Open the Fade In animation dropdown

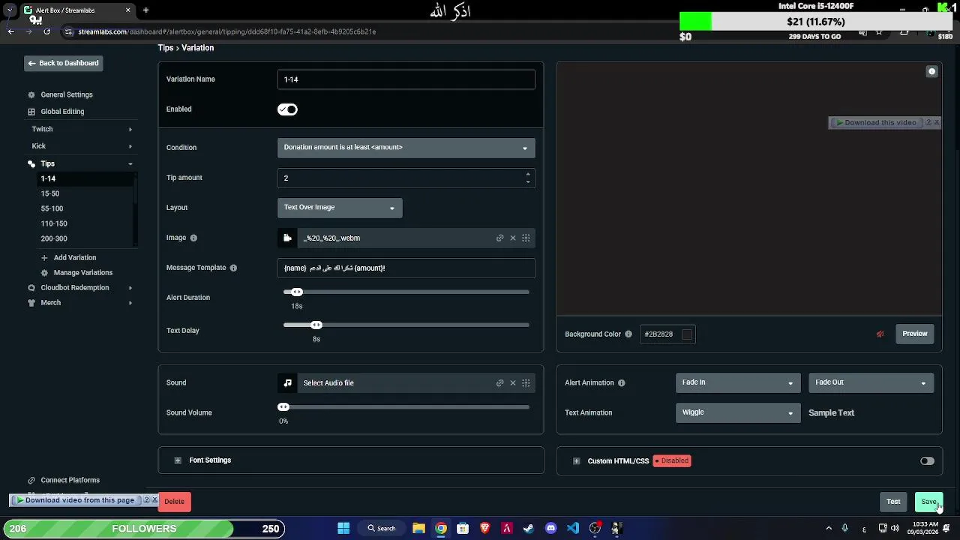738,382
